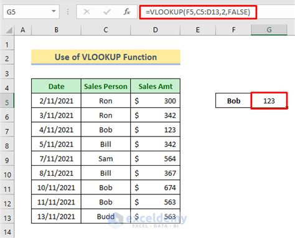Click the Insert Function fx icon
Screen dimensions: 295x238
point(126,12)
